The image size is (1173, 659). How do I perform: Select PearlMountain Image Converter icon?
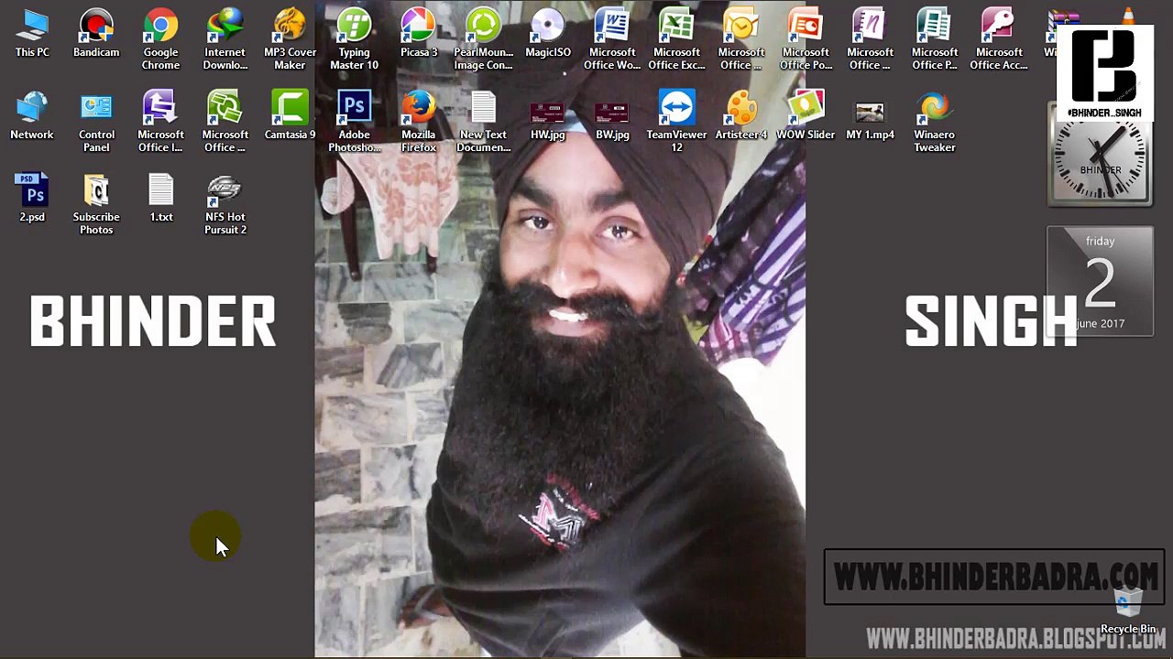click(483, 39)
